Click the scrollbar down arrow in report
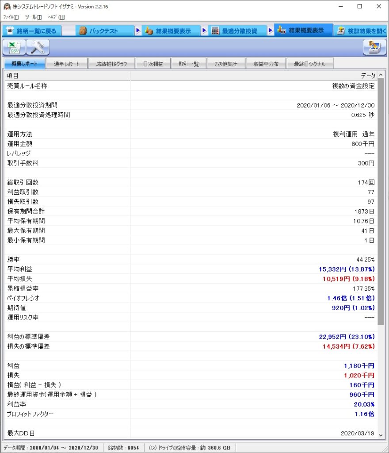Screen dimensions: 389x453 (381, 435)
